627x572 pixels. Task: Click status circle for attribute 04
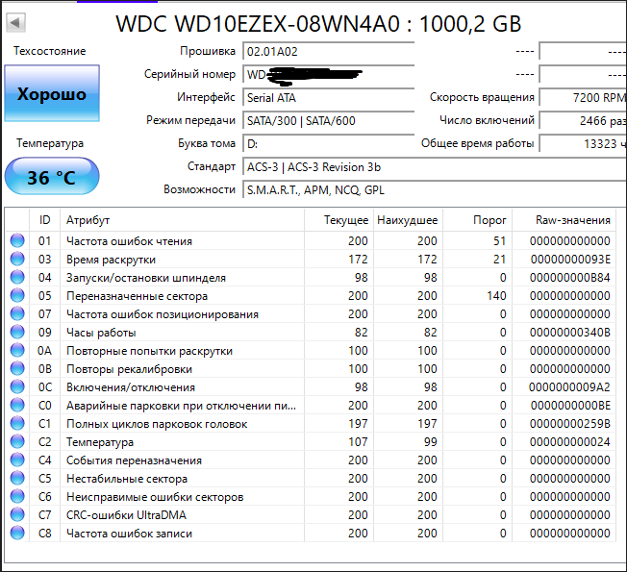(17, 278)
